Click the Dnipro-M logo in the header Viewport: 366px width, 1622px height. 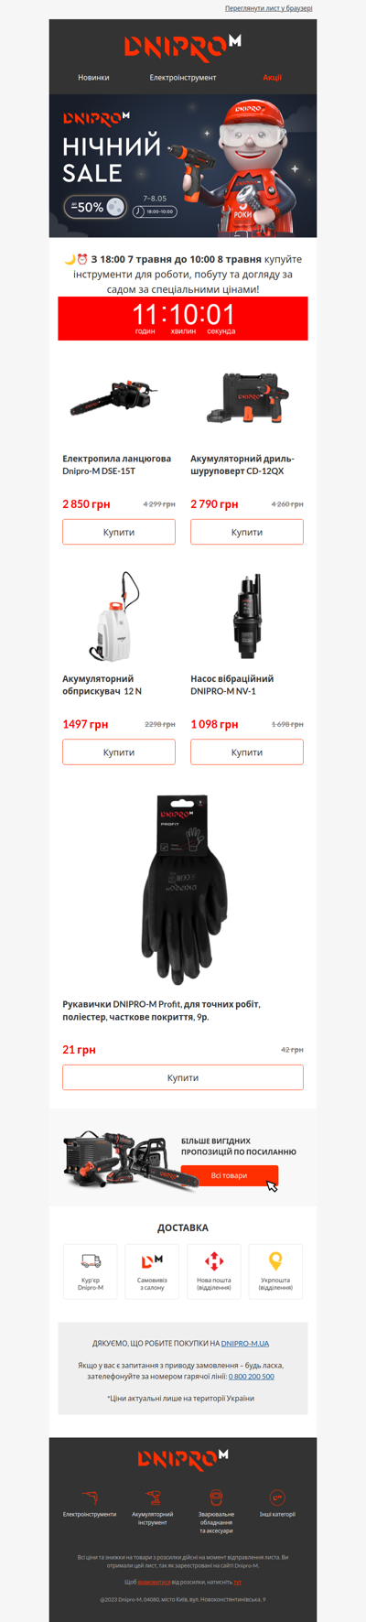[183, 46]
